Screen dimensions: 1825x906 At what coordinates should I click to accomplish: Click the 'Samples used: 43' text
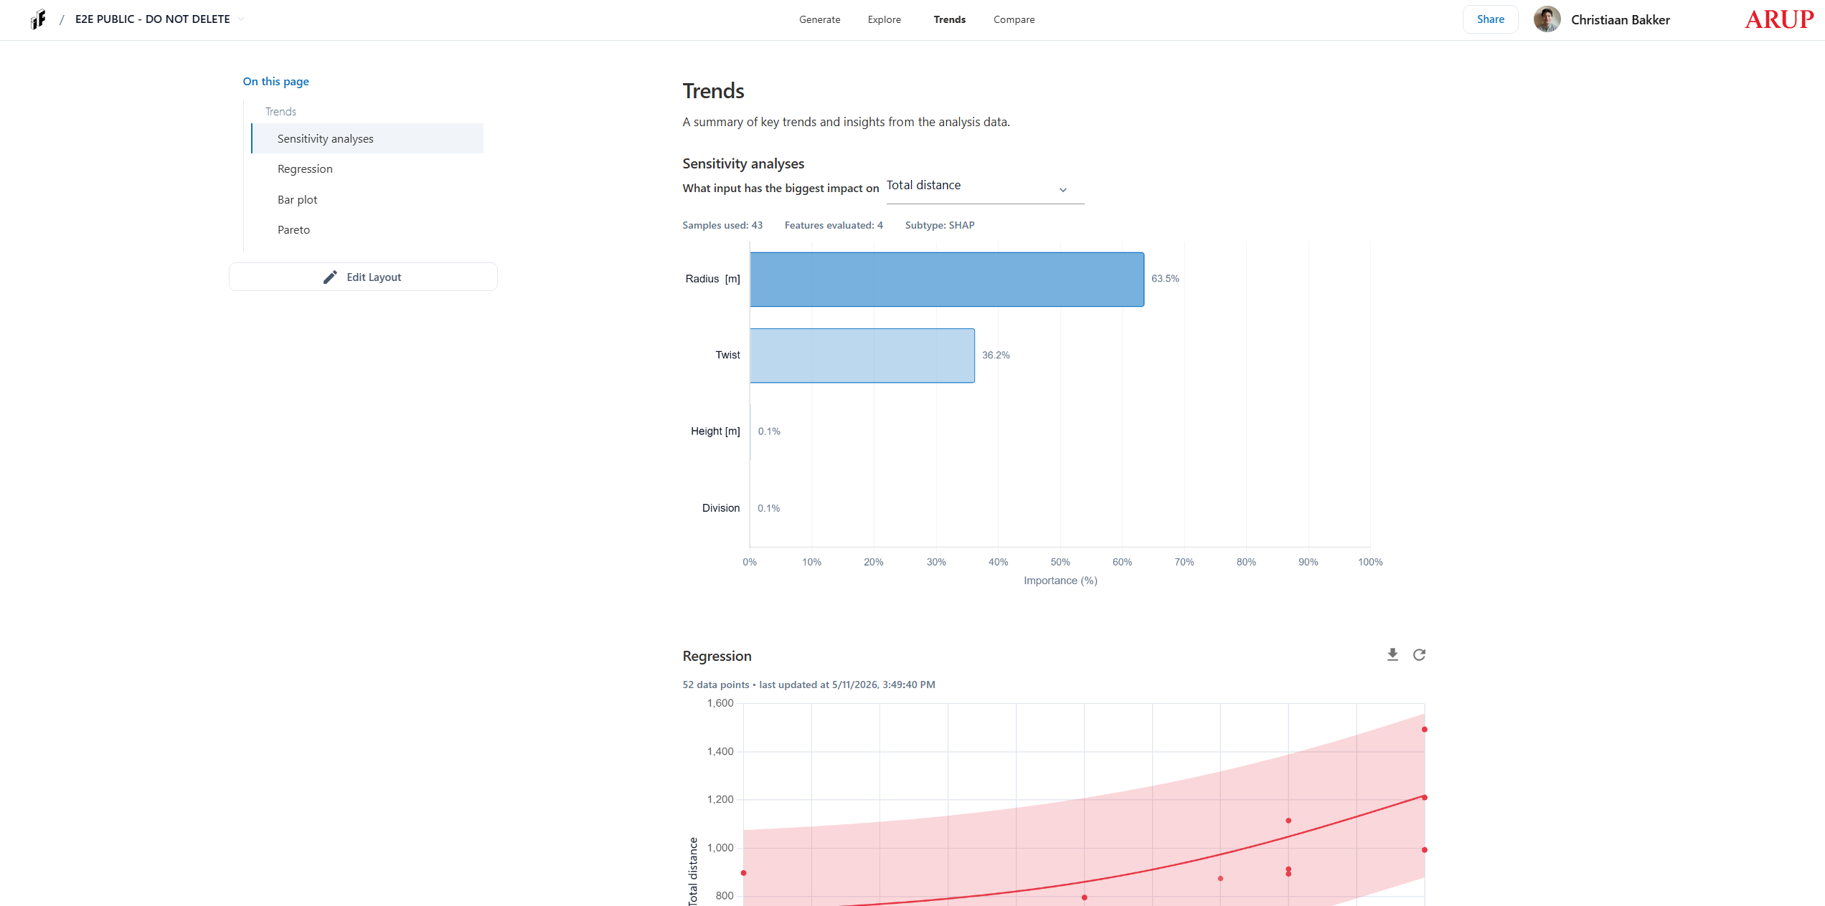(x=722, y=225)
